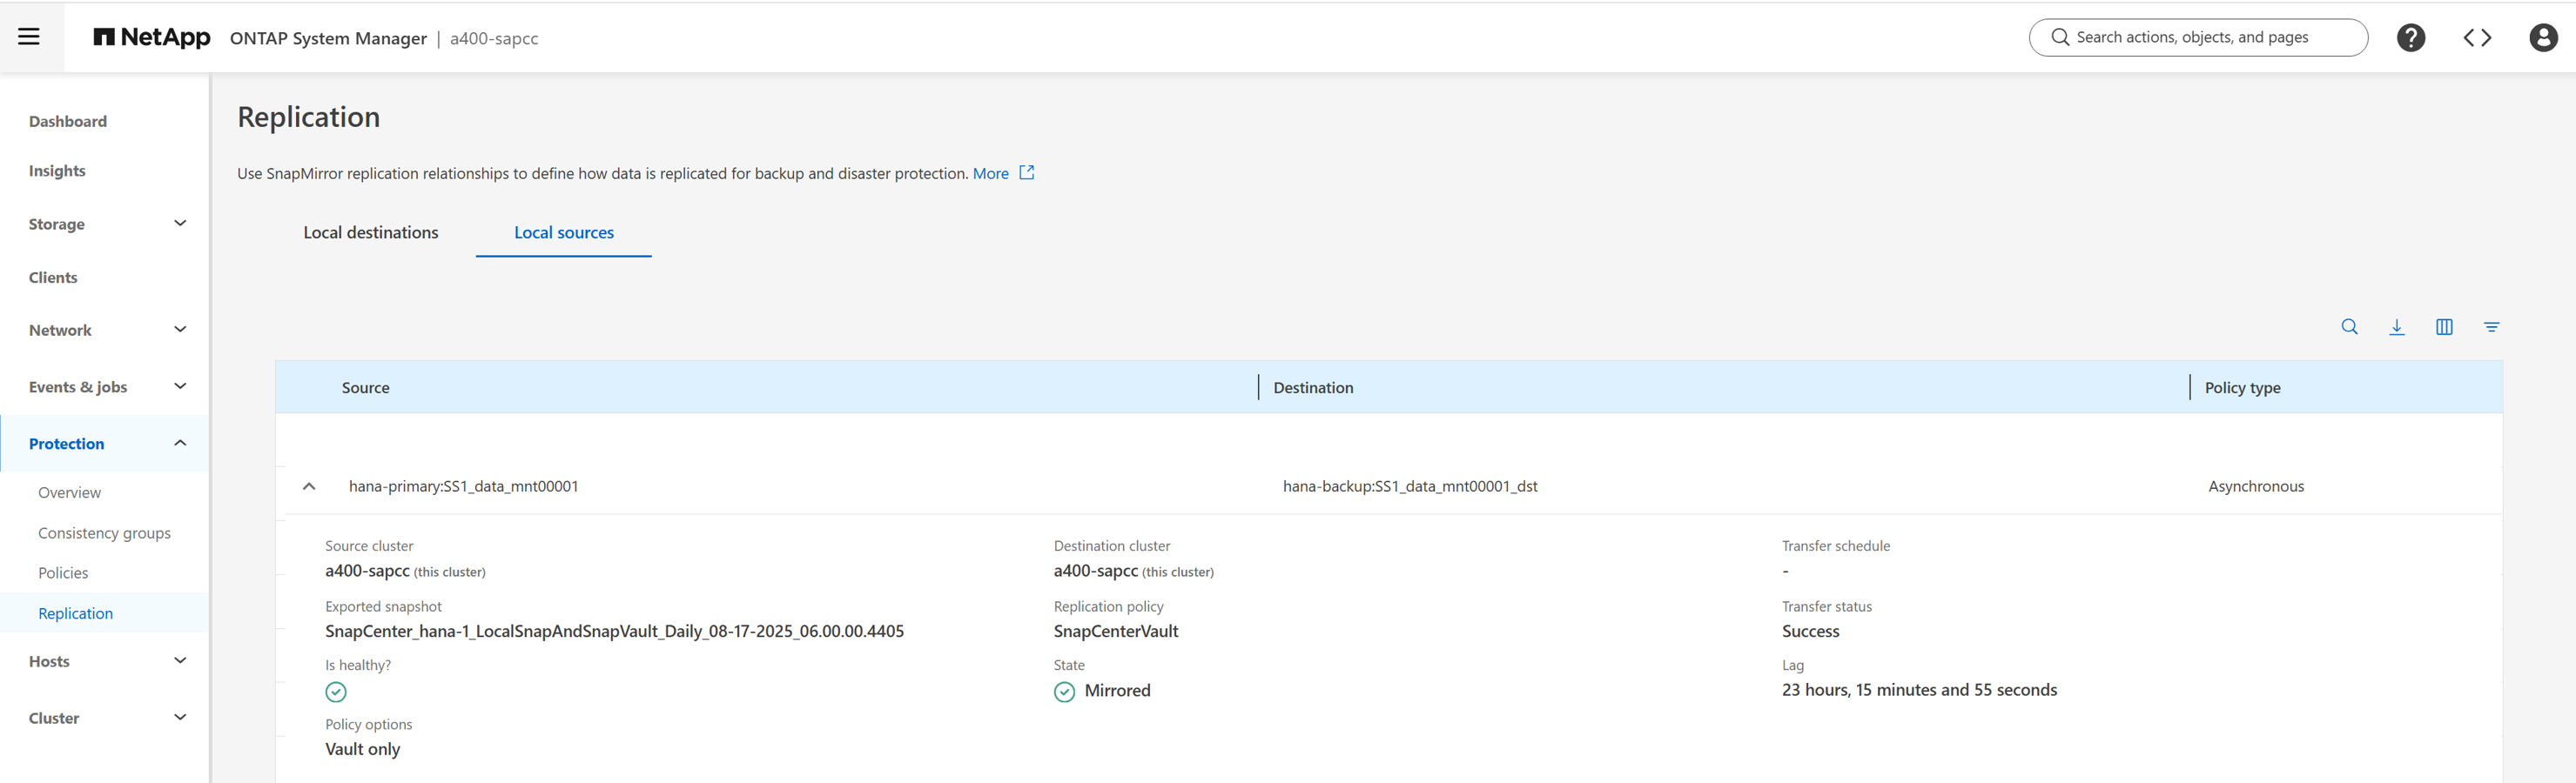Collapse the hana-primary relationship row
2576x783 pixels.
point(309,486)
